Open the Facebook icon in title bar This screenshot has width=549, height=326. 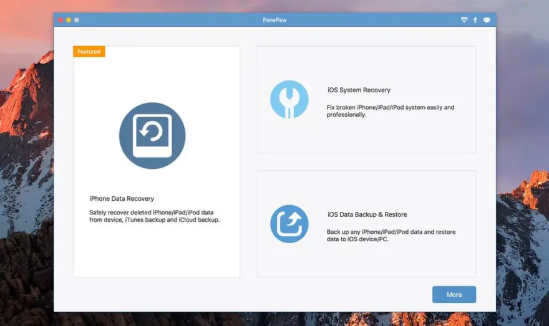coord(475,20)
